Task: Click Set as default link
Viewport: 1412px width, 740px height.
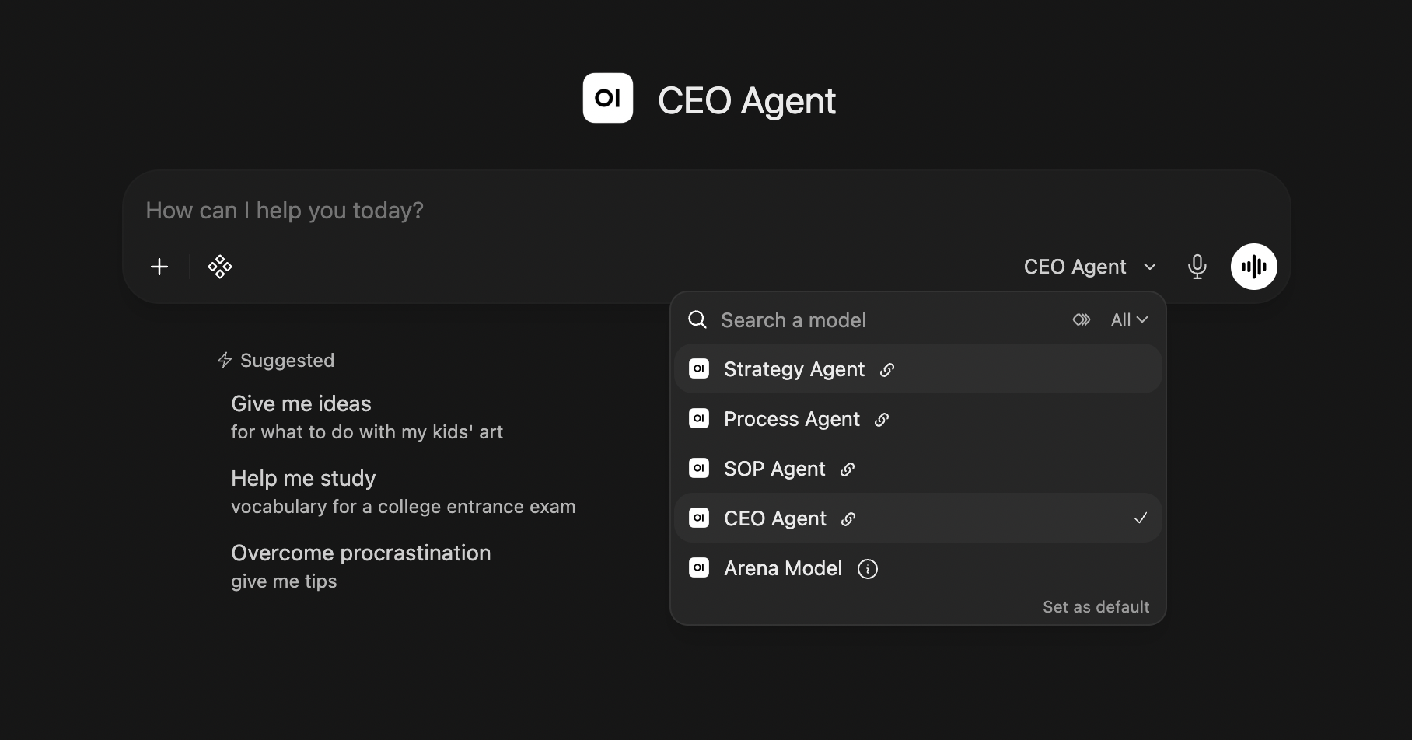Action: pyautogui.click(x=1096, y=606)
